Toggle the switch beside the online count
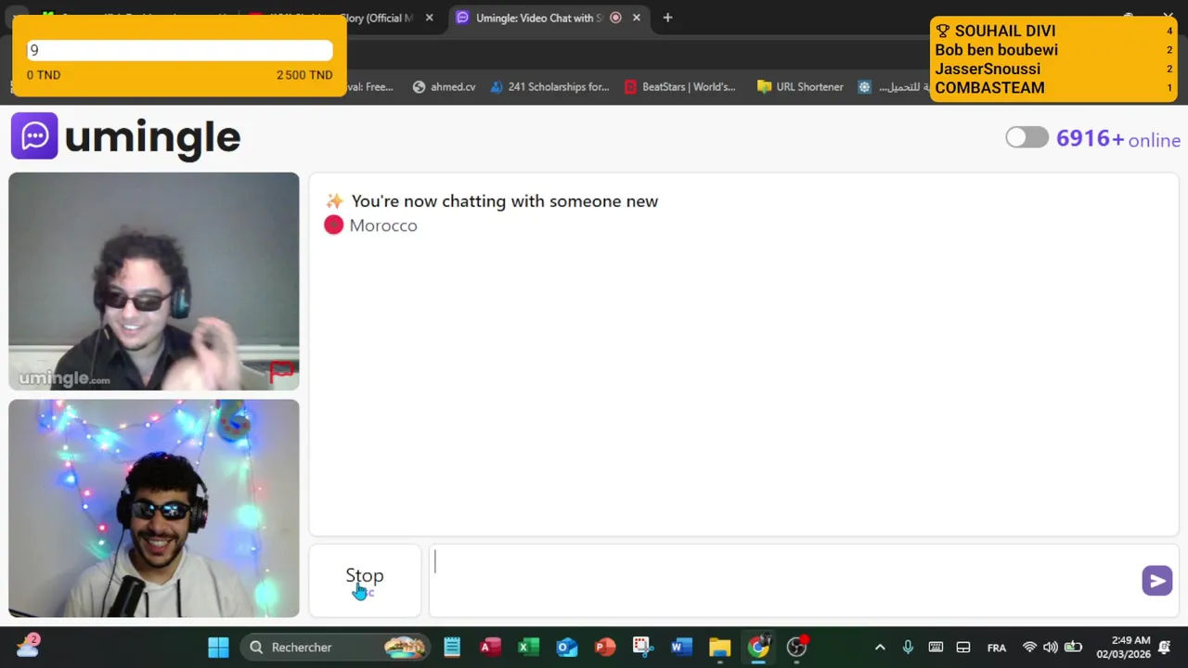1188x668 pixels. tap(1027, 138)
